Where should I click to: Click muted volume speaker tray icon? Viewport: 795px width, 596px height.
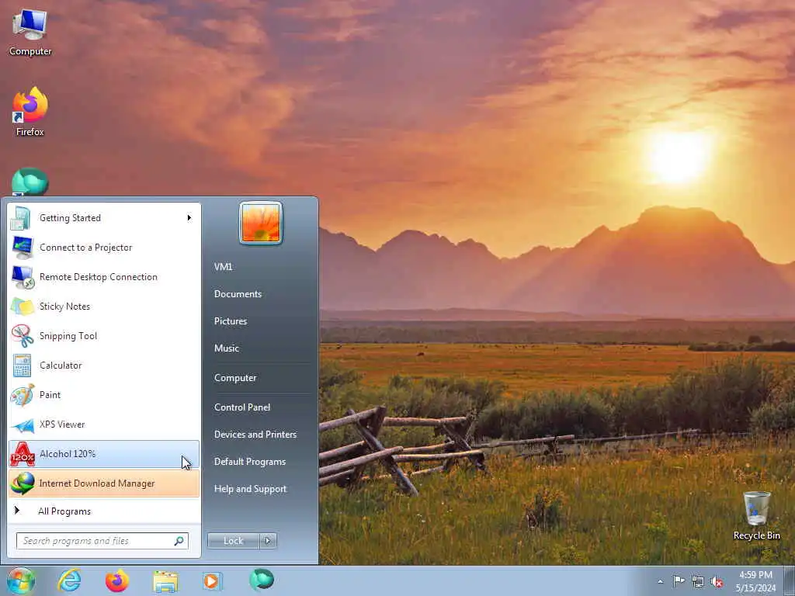click(x=717, y=582)
